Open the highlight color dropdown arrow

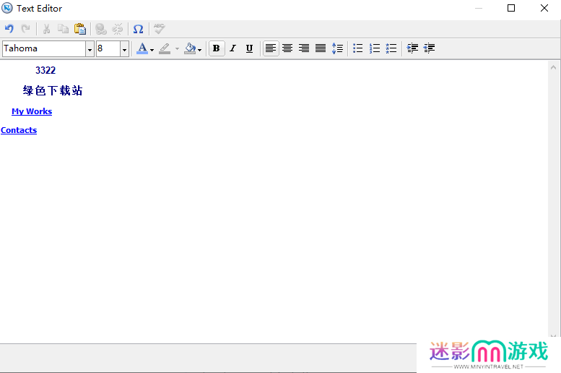click(x=177, y=48)
